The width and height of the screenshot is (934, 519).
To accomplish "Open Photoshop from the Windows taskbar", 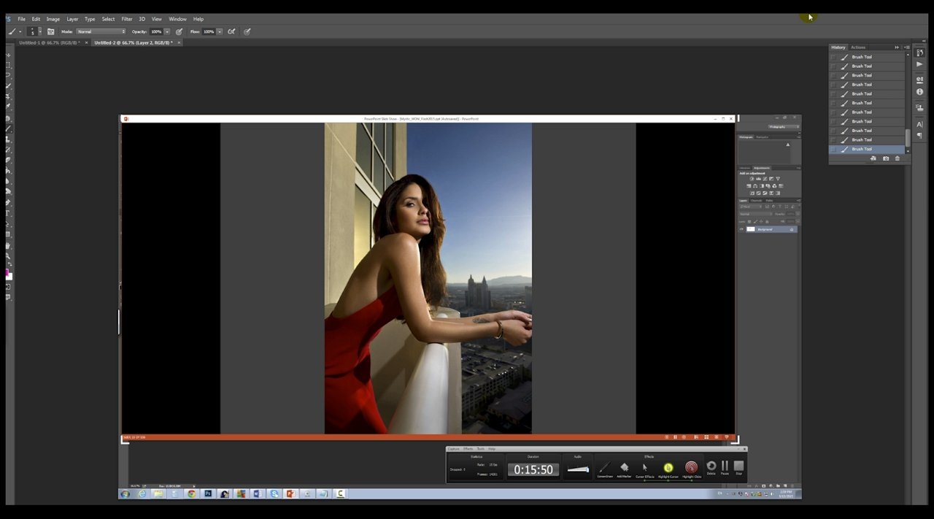I will point(208,494).
